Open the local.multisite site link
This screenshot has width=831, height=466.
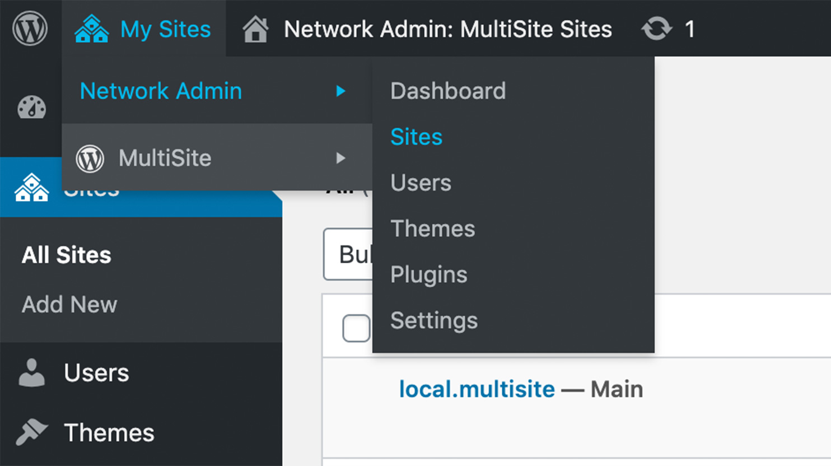pyautogui.click(x=476, y=389)
